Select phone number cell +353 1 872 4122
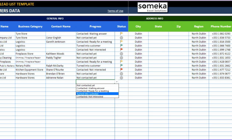 click(221, 54)
